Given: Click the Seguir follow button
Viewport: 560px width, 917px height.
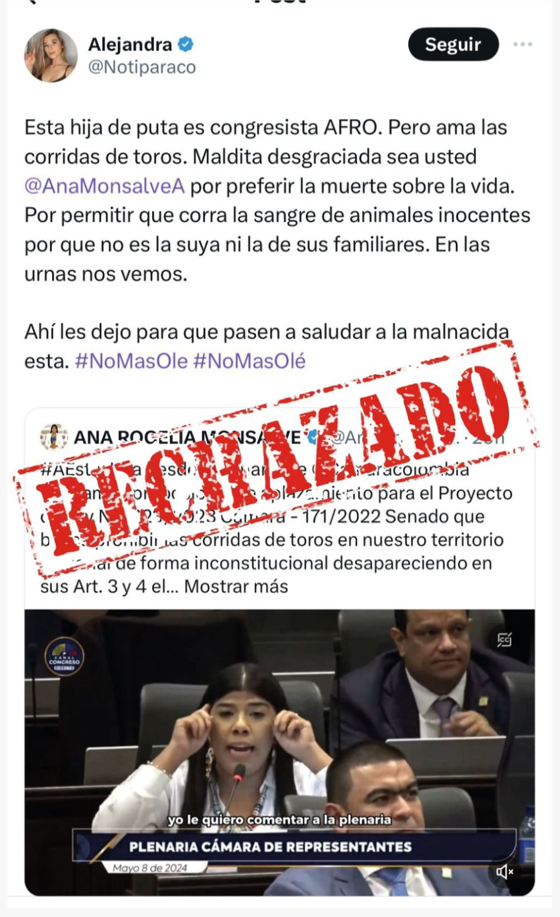Looking at the screenshot, I should tap(453, 44).
